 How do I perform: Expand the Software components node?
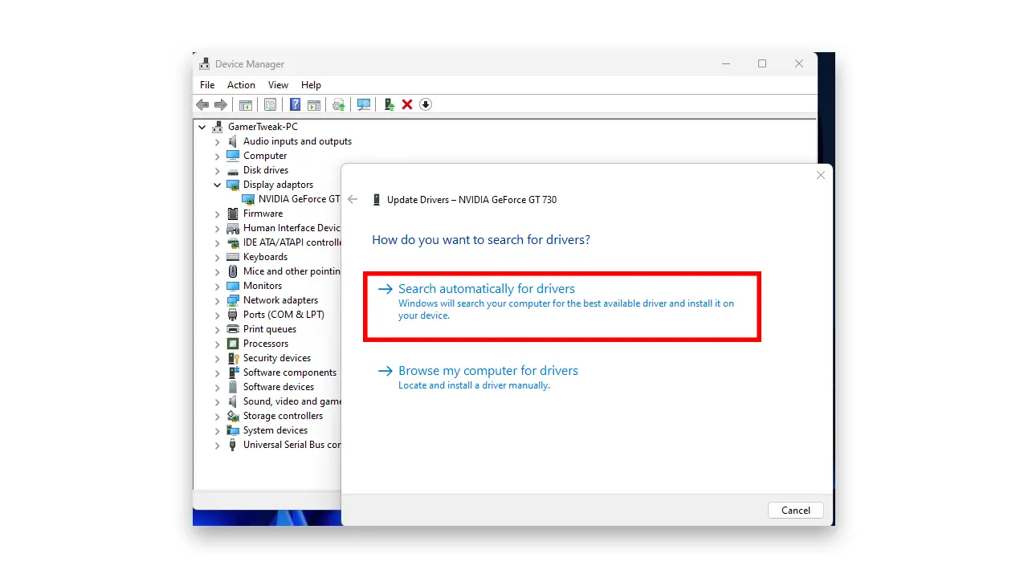217,372
